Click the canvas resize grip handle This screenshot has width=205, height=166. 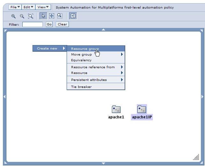(196, 157)
